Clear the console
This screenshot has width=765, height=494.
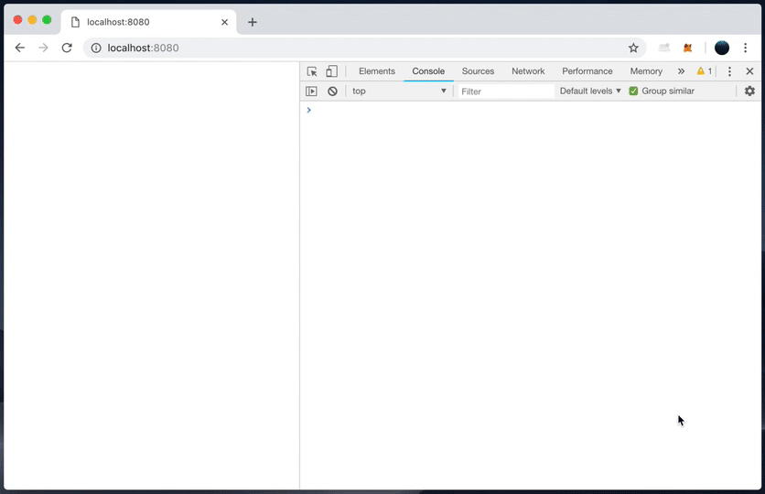(x=332, y=91)
